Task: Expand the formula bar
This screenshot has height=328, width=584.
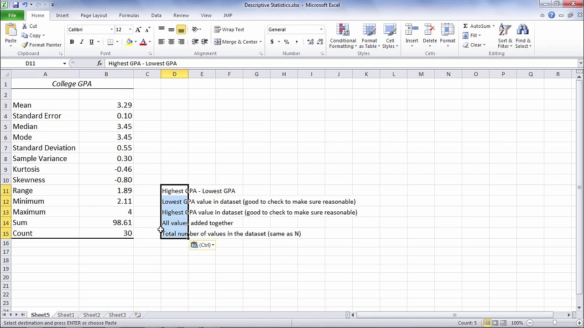Action: point(580,63)
